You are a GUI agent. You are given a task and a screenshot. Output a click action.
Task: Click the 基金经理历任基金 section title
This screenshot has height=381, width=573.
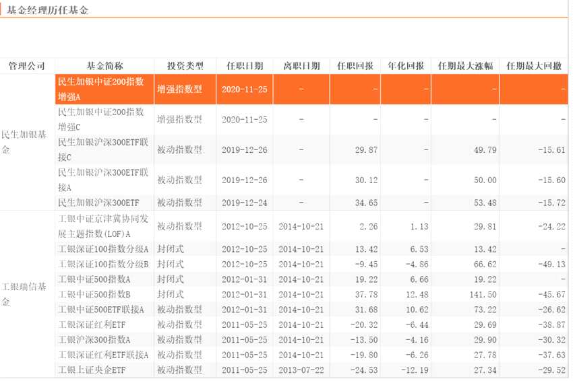tap(47, 10)
